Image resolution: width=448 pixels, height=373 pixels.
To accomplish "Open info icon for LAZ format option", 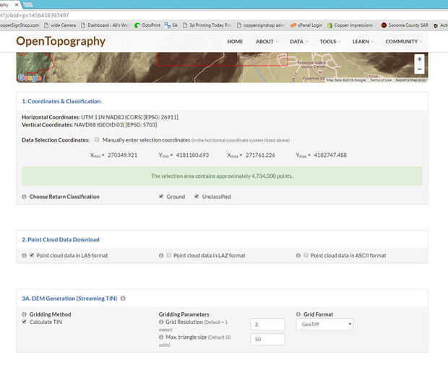I will [161, 255].
